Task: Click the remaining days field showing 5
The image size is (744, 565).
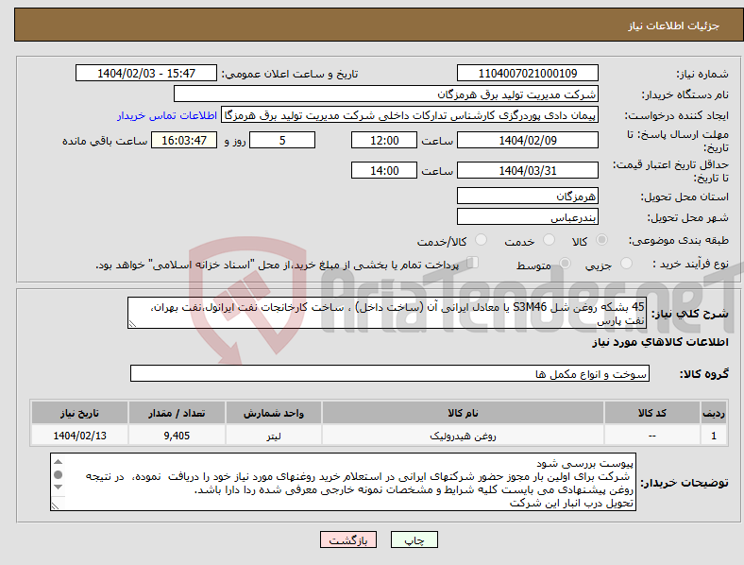Action: [282, 140]
